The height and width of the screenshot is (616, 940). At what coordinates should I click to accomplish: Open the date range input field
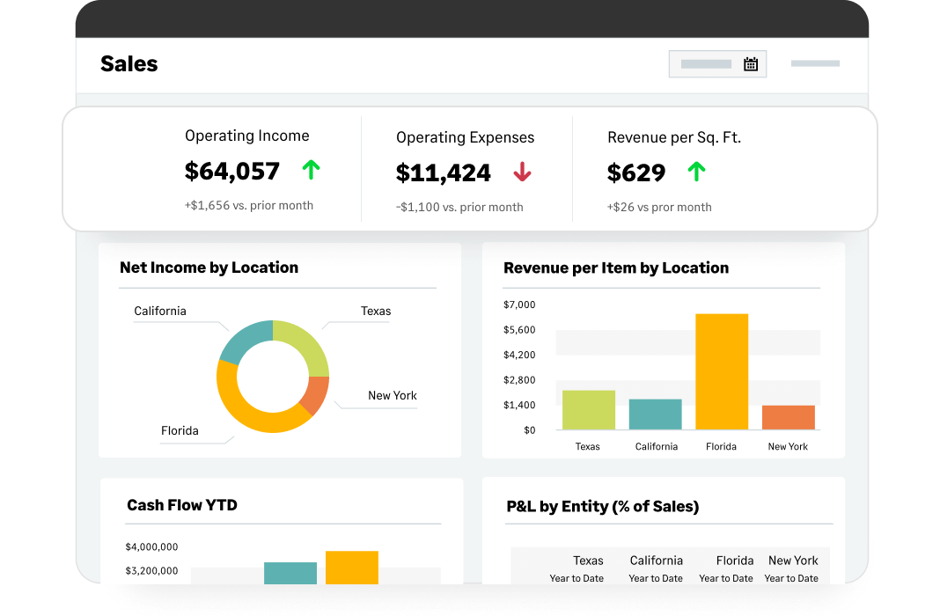(704, 63)
